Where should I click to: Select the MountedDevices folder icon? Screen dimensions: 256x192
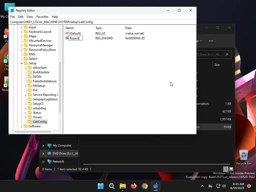(26, 41)
